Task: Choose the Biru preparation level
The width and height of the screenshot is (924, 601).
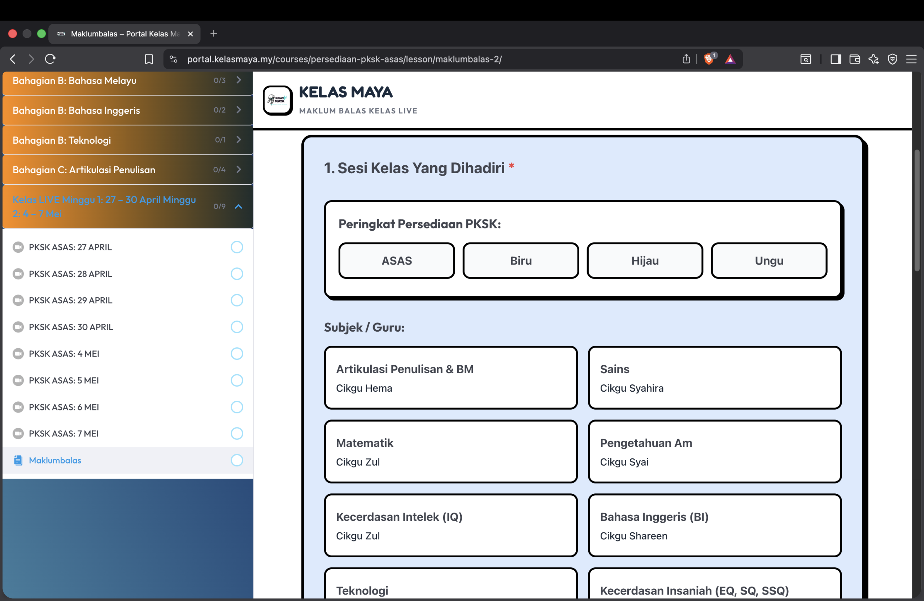Action: 520,261
